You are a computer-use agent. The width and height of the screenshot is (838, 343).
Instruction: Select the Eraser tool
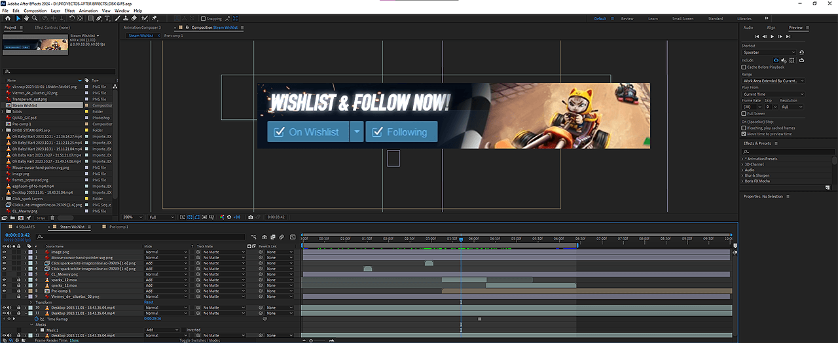pyautogui.click(x=134, y=18)
